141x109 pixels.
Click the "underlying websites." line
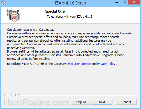click(21, 48)
